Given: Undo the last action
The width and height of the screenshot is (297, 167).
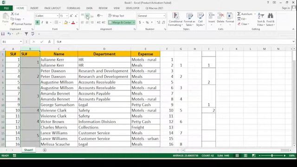Looking at the screenshot, I should click(x=9, y=34).
